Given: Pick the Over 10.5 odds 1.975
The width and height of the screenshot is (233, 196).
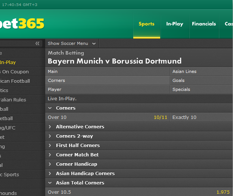Looking at the screenshot, I should coord(139,192).
